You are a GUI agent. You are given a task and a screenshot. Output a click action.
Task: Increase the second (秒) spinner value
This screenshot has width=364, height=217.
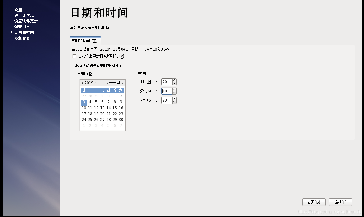point(175,99)
